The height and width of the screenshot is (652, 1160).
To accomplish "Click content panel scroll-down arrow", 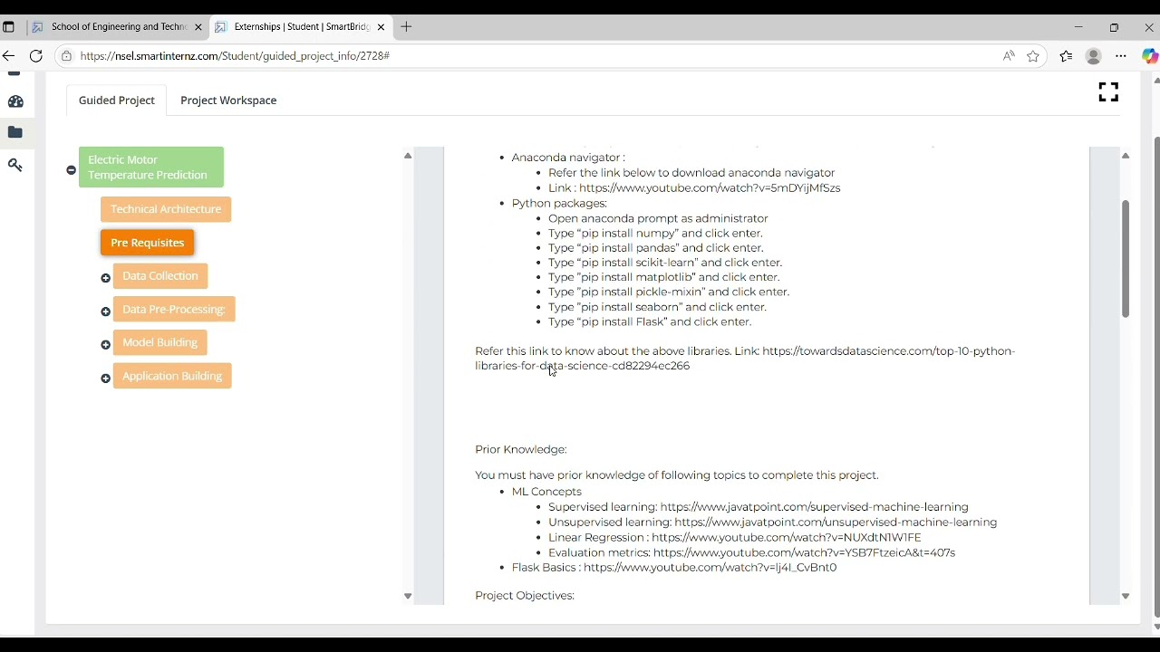I will (1126, 597).
